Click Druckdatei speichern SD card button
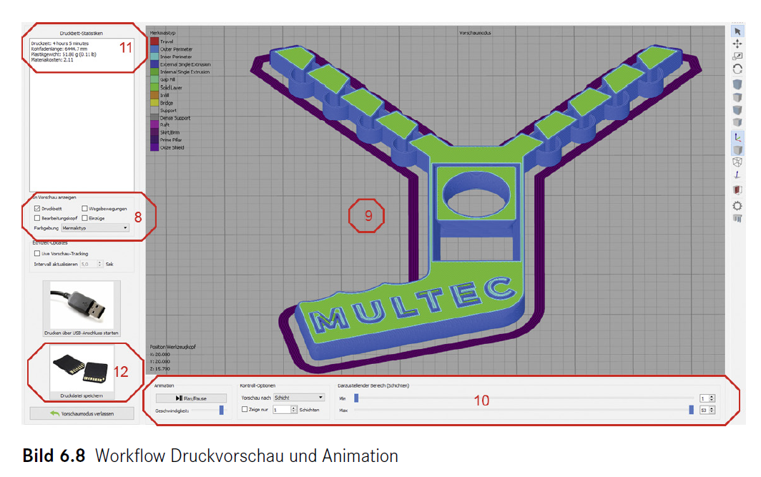 [82, 373]
